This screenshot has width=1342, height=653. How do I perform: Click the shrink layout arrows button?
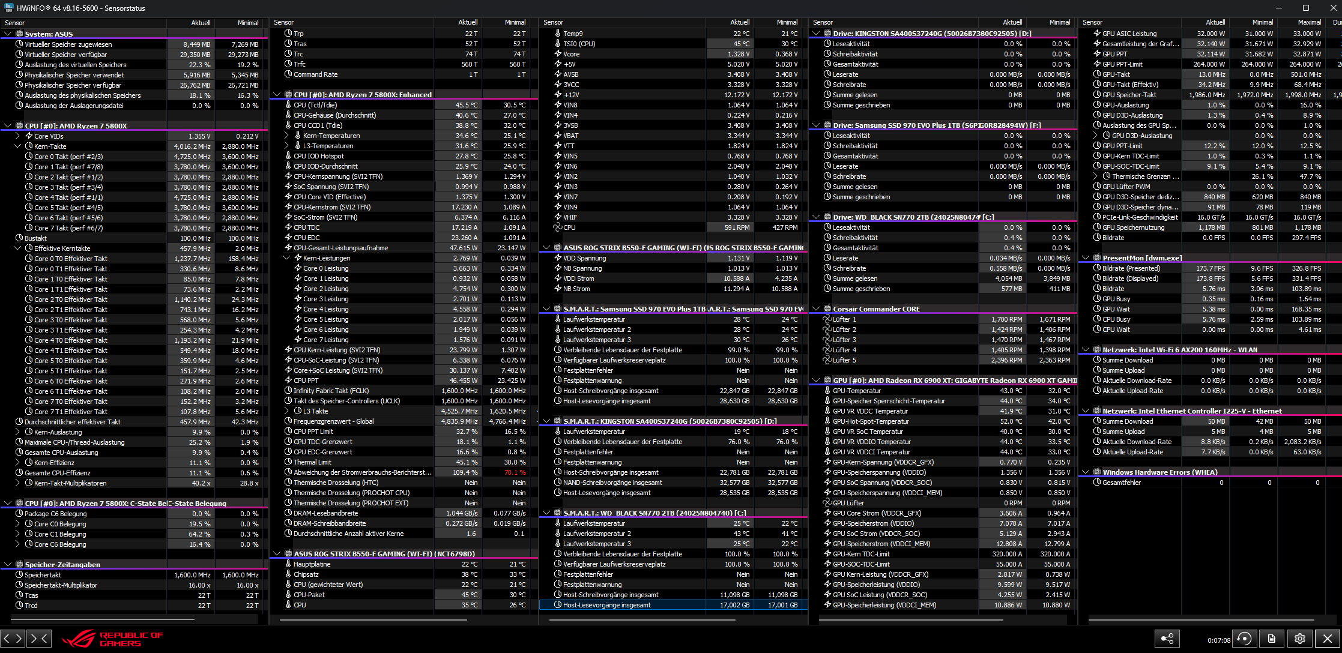click(x=39, y=638)
